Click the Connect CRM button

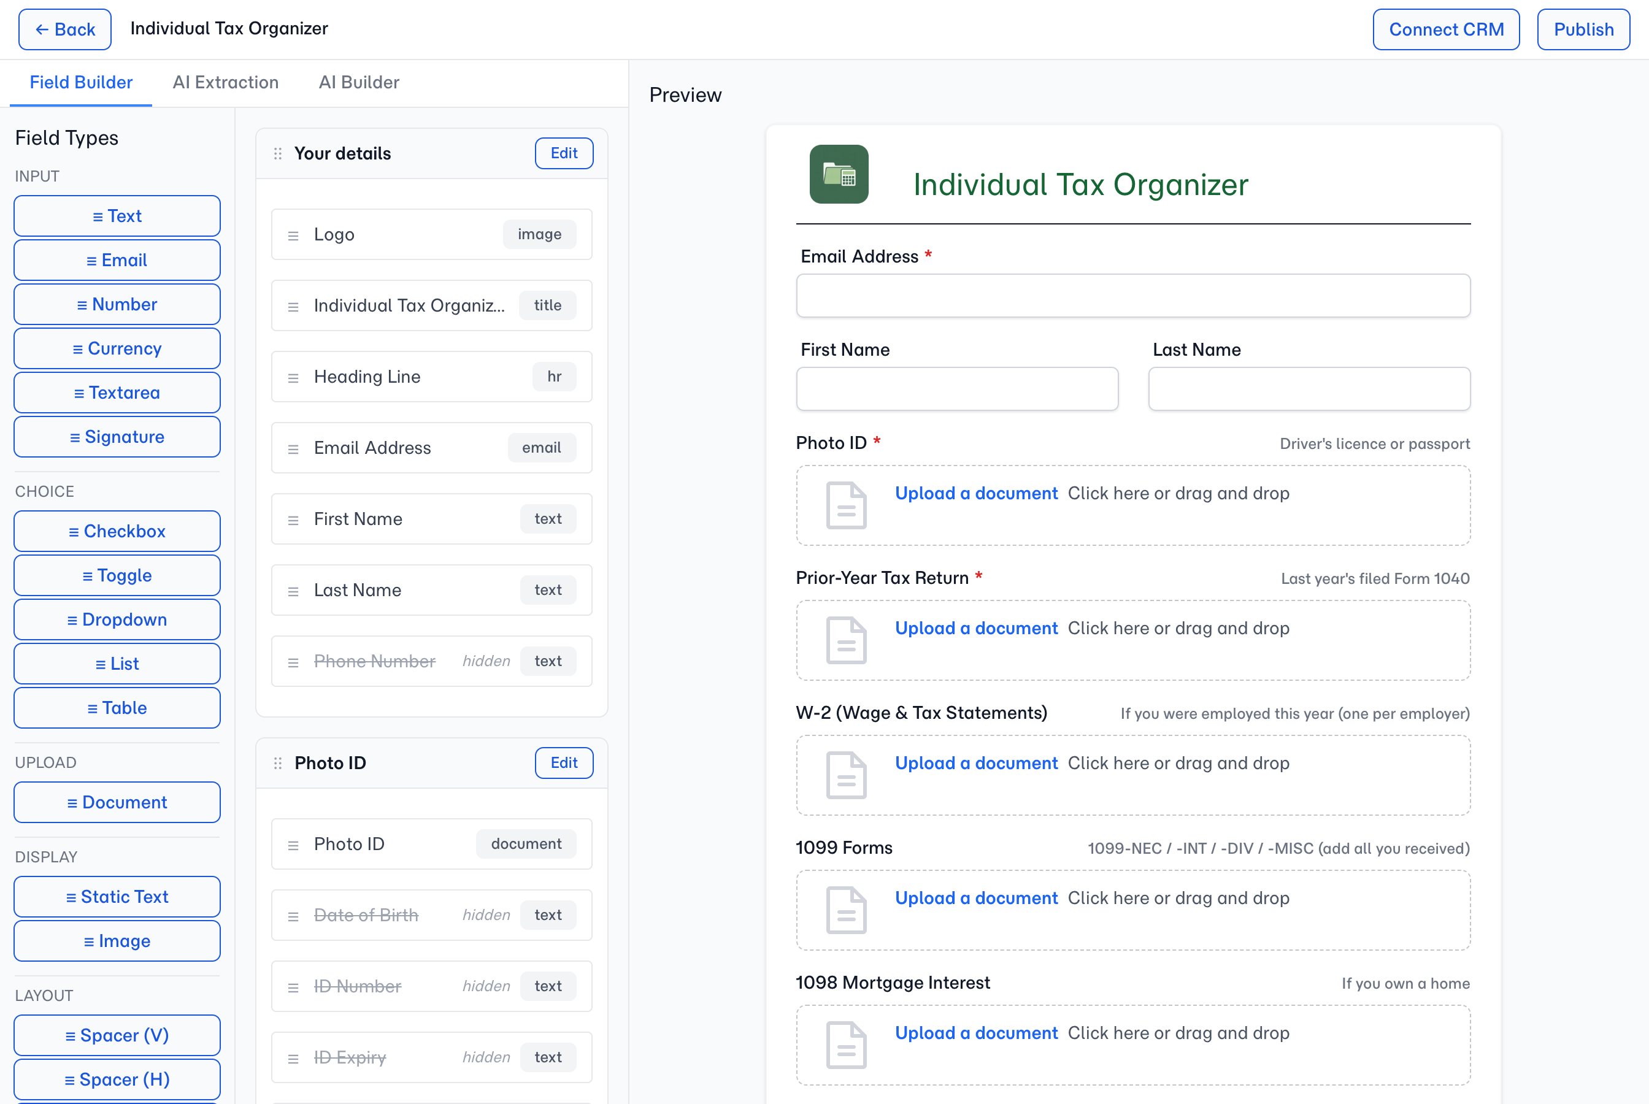click(x=1445, y=29)
